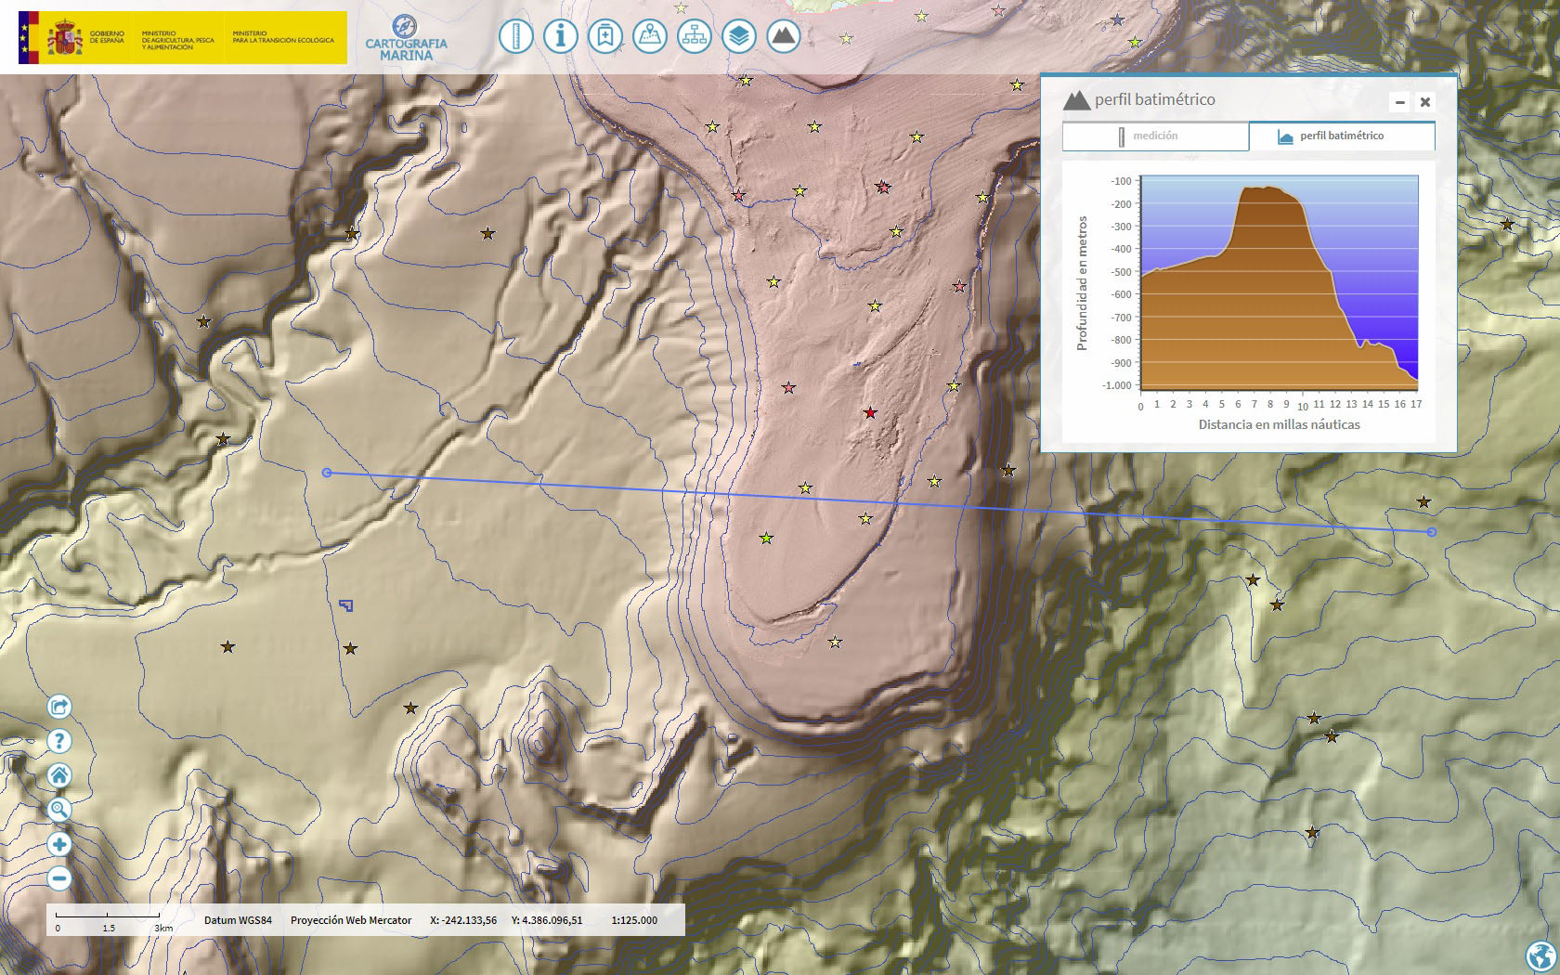Screen dimensions: 1560x975
Task: Click the red star marker on map
Action: 870,412
